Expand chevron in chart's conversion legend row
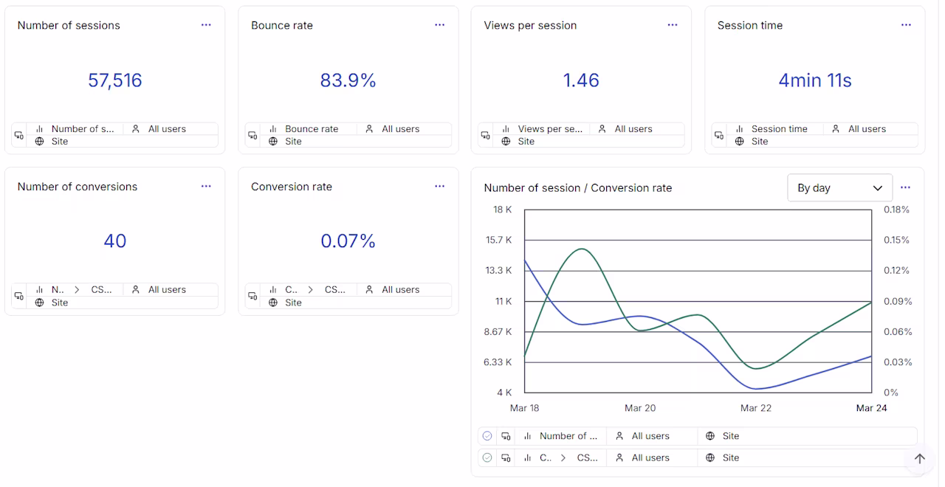This screenshot has width=945, height=487. point(563,457)
